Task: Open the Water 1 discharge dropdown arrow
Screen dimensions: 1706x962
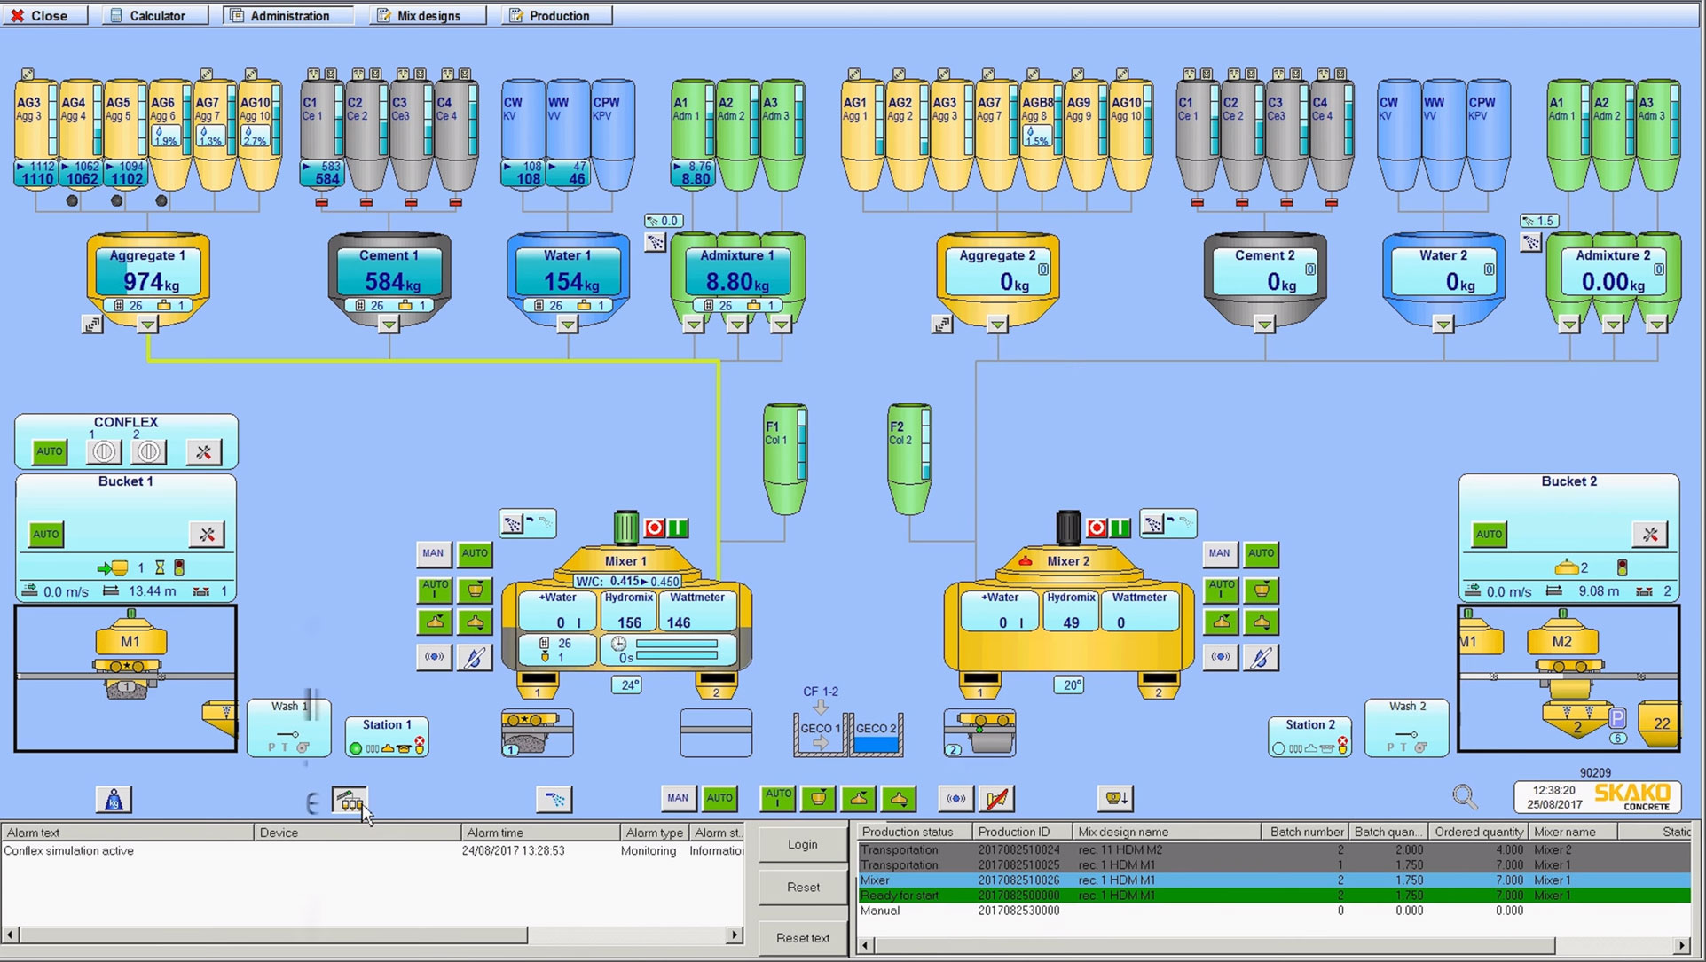Action: [x=567, y=325]
